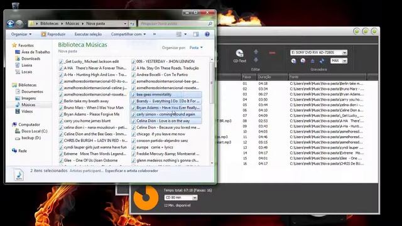This screenshot has width=402, height=226.
Task: Select file Celina Dion - Love is on the way
Action: (x=166, y=121)
